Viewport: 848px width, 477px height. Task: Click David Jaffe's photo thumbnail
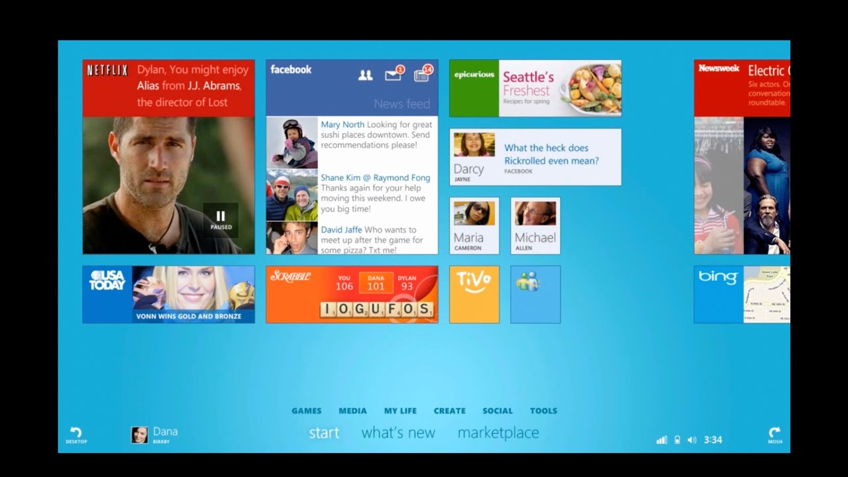coord(291,238)
